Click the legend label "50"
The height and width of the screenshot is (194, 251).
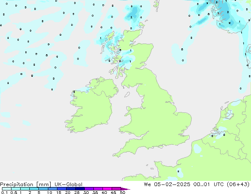pos(122,192)
